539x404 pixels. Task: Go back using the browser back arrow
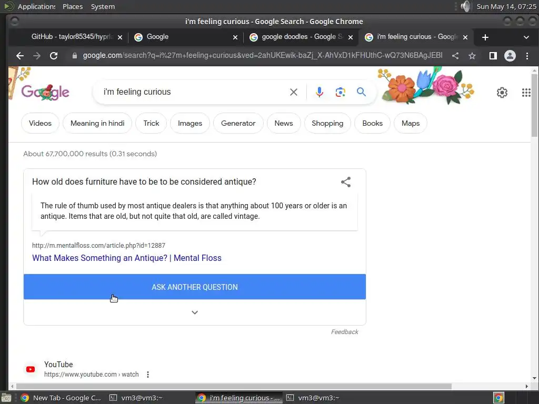(x=20, y=56)
